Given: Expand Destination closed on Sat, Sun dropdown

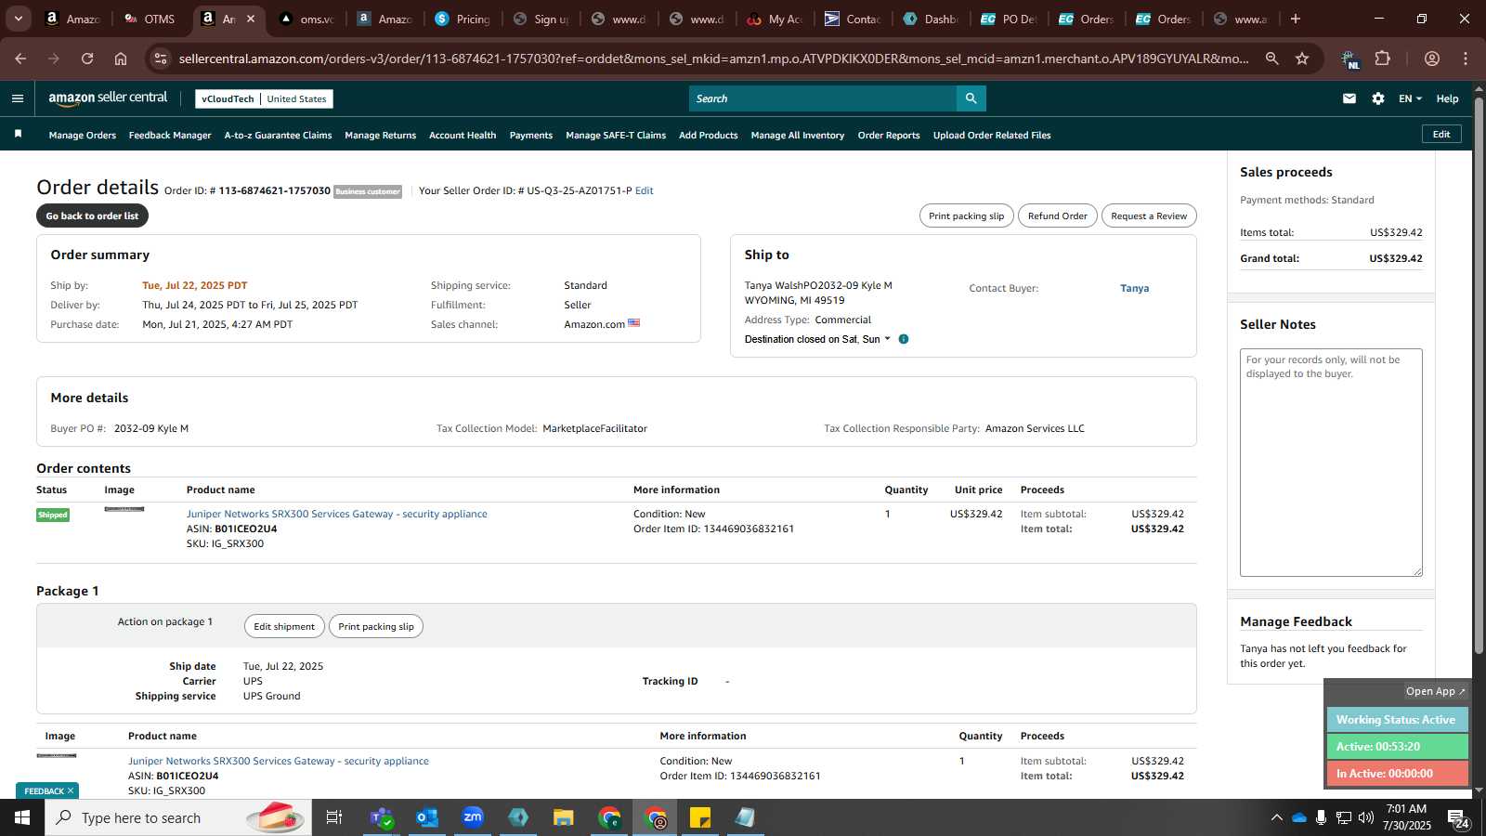Looking at the screenshot, I should click(x=817, y=339).
